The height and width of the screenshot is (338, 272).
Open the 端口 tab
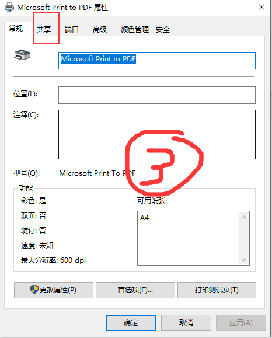click(72, 29)
